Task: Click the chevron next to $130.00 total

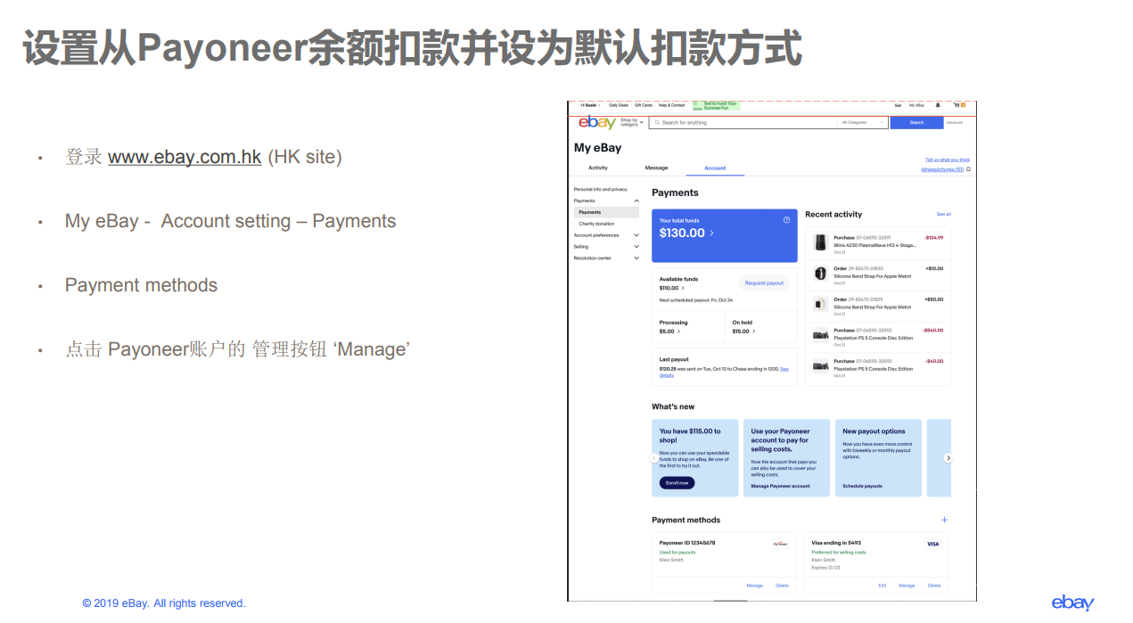Action: pos(711,234)
